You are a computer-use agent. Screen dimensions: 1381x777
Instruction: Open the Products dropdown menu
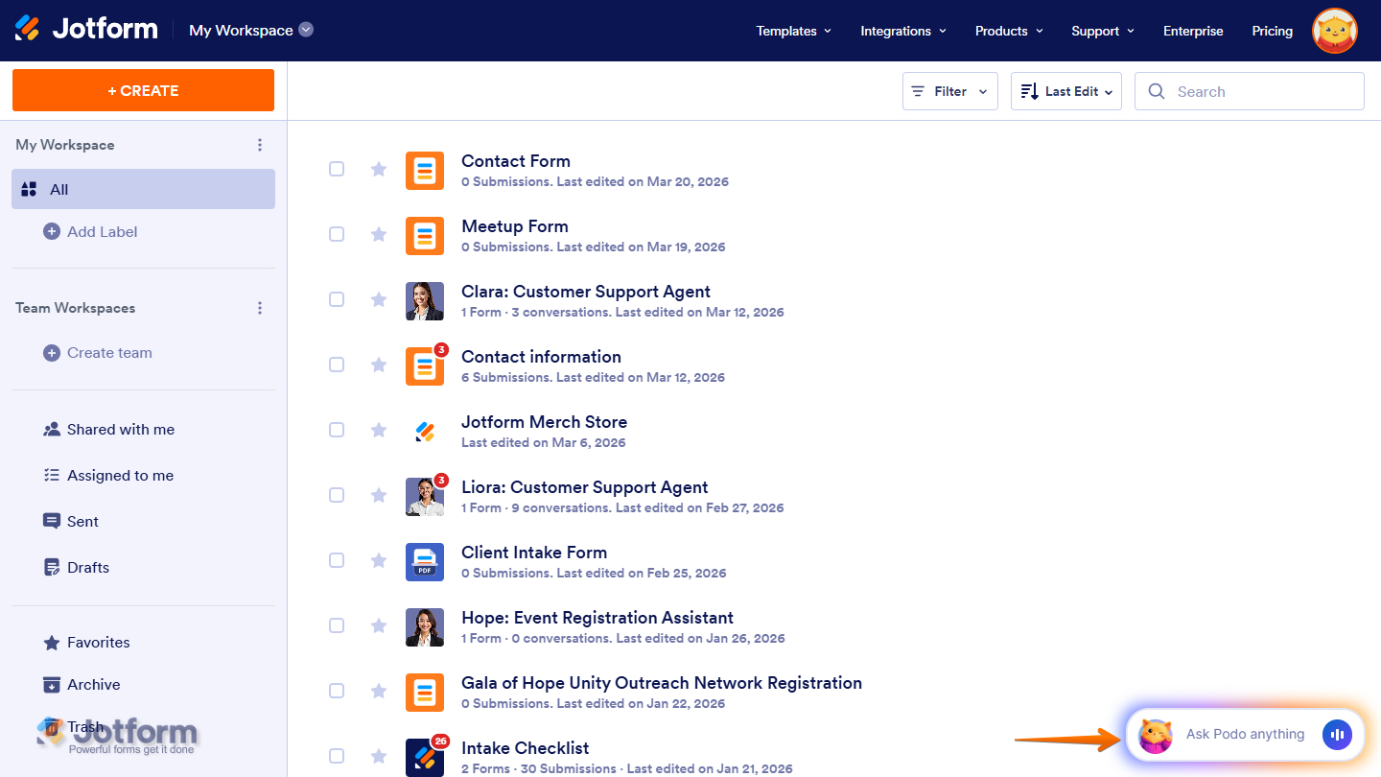[x=1008, y=31]
